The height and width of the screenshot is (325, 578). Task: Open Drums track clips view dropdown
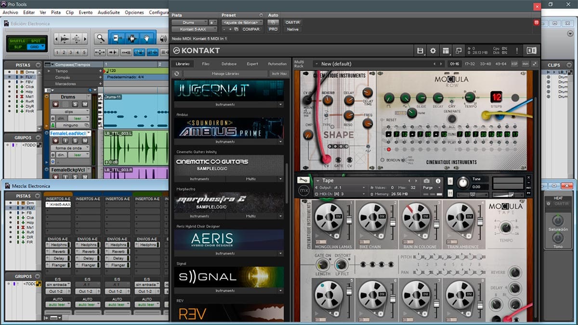point(70,112)
